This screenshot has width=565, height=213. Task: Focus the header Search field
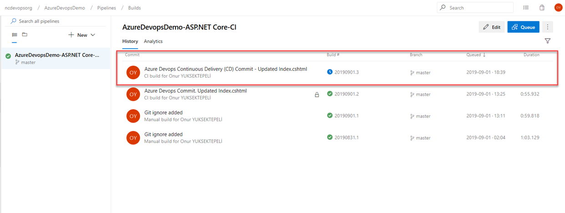475,8
